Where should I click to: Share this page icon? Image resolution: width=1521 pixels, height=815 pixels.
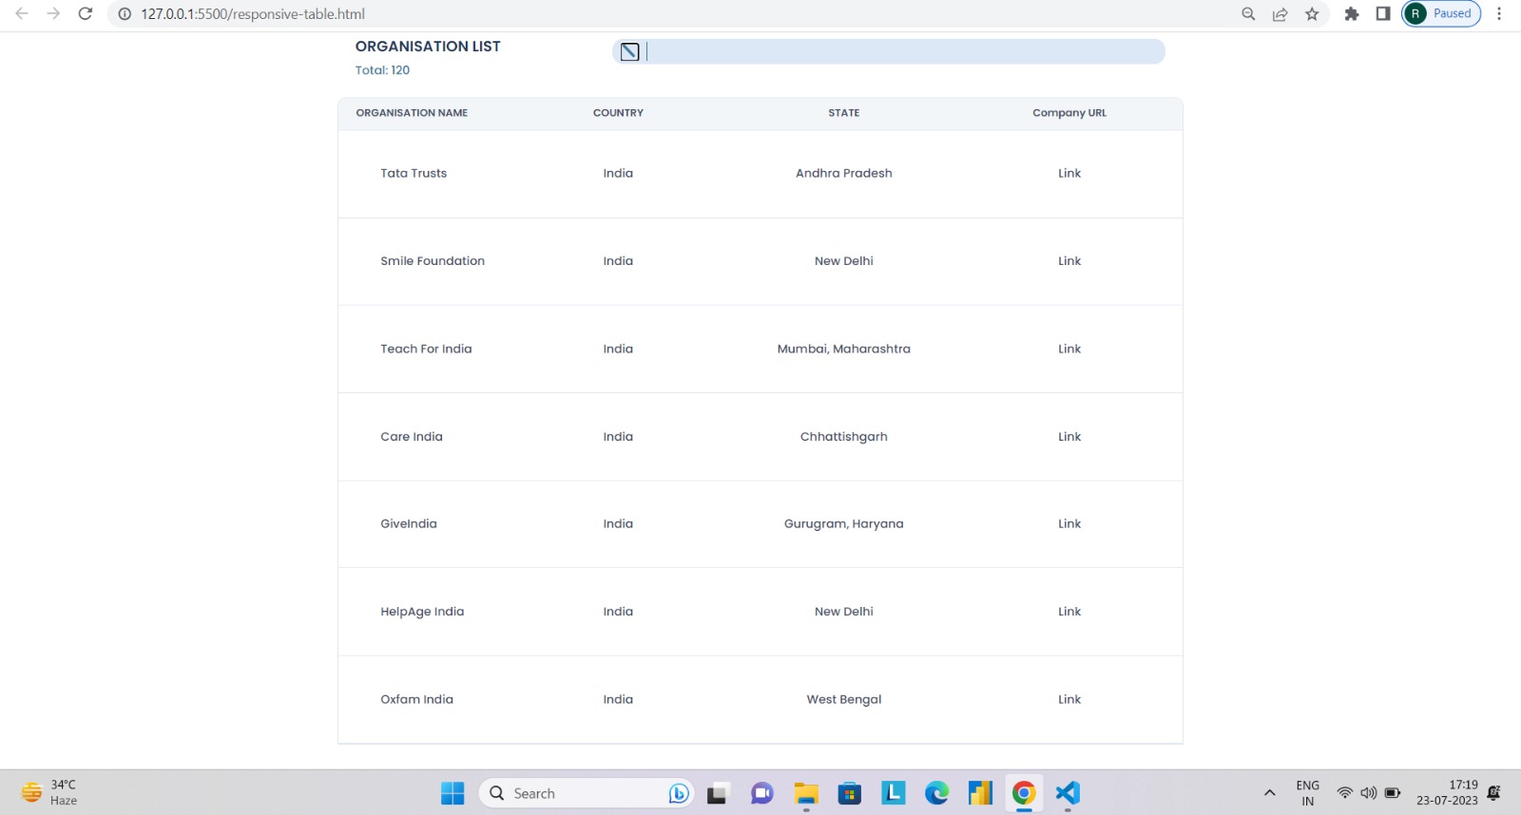tap(1280, 14)
